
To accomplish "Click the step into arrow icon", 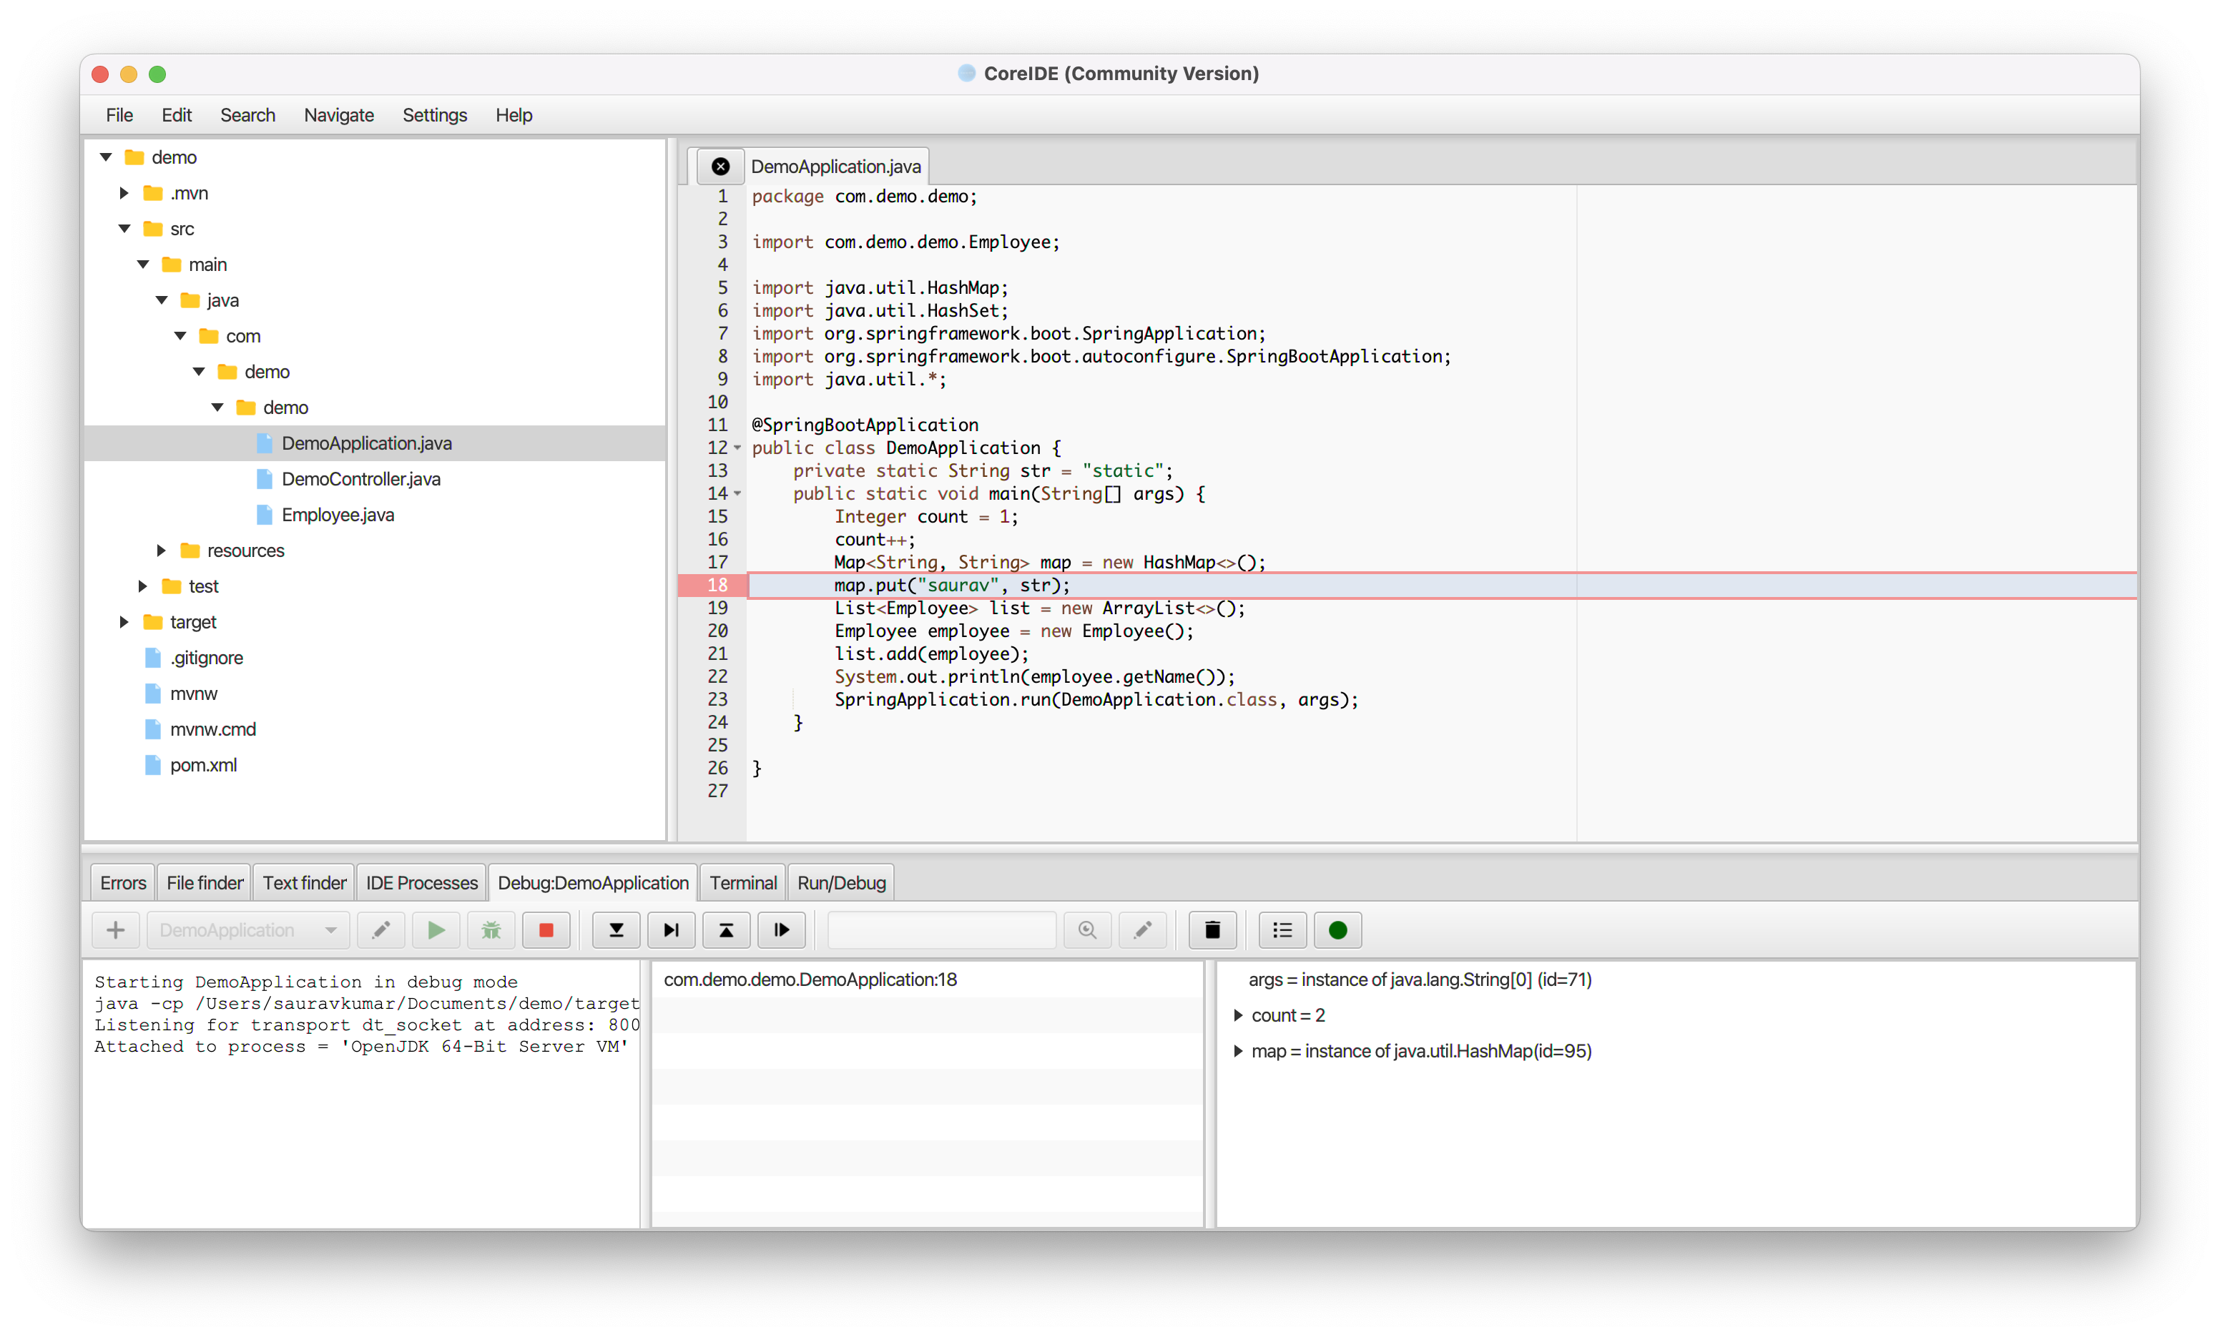I will pos(617,929).
